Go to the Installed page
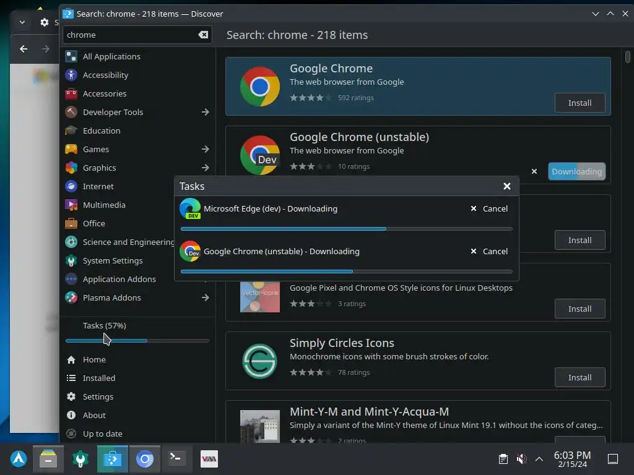The width and height of the screenshot is (634, 475). (137, 379)
